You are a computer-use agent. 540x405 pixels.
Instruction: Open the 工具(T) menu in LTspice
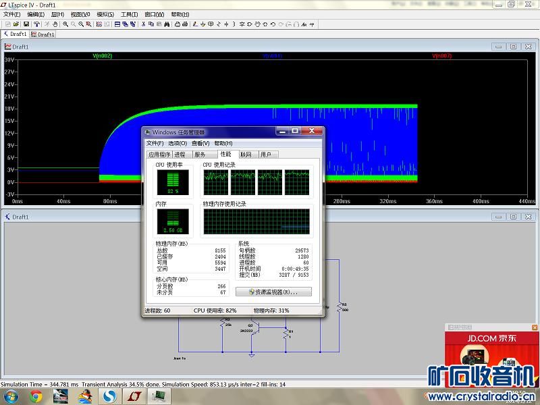point(129,14)
